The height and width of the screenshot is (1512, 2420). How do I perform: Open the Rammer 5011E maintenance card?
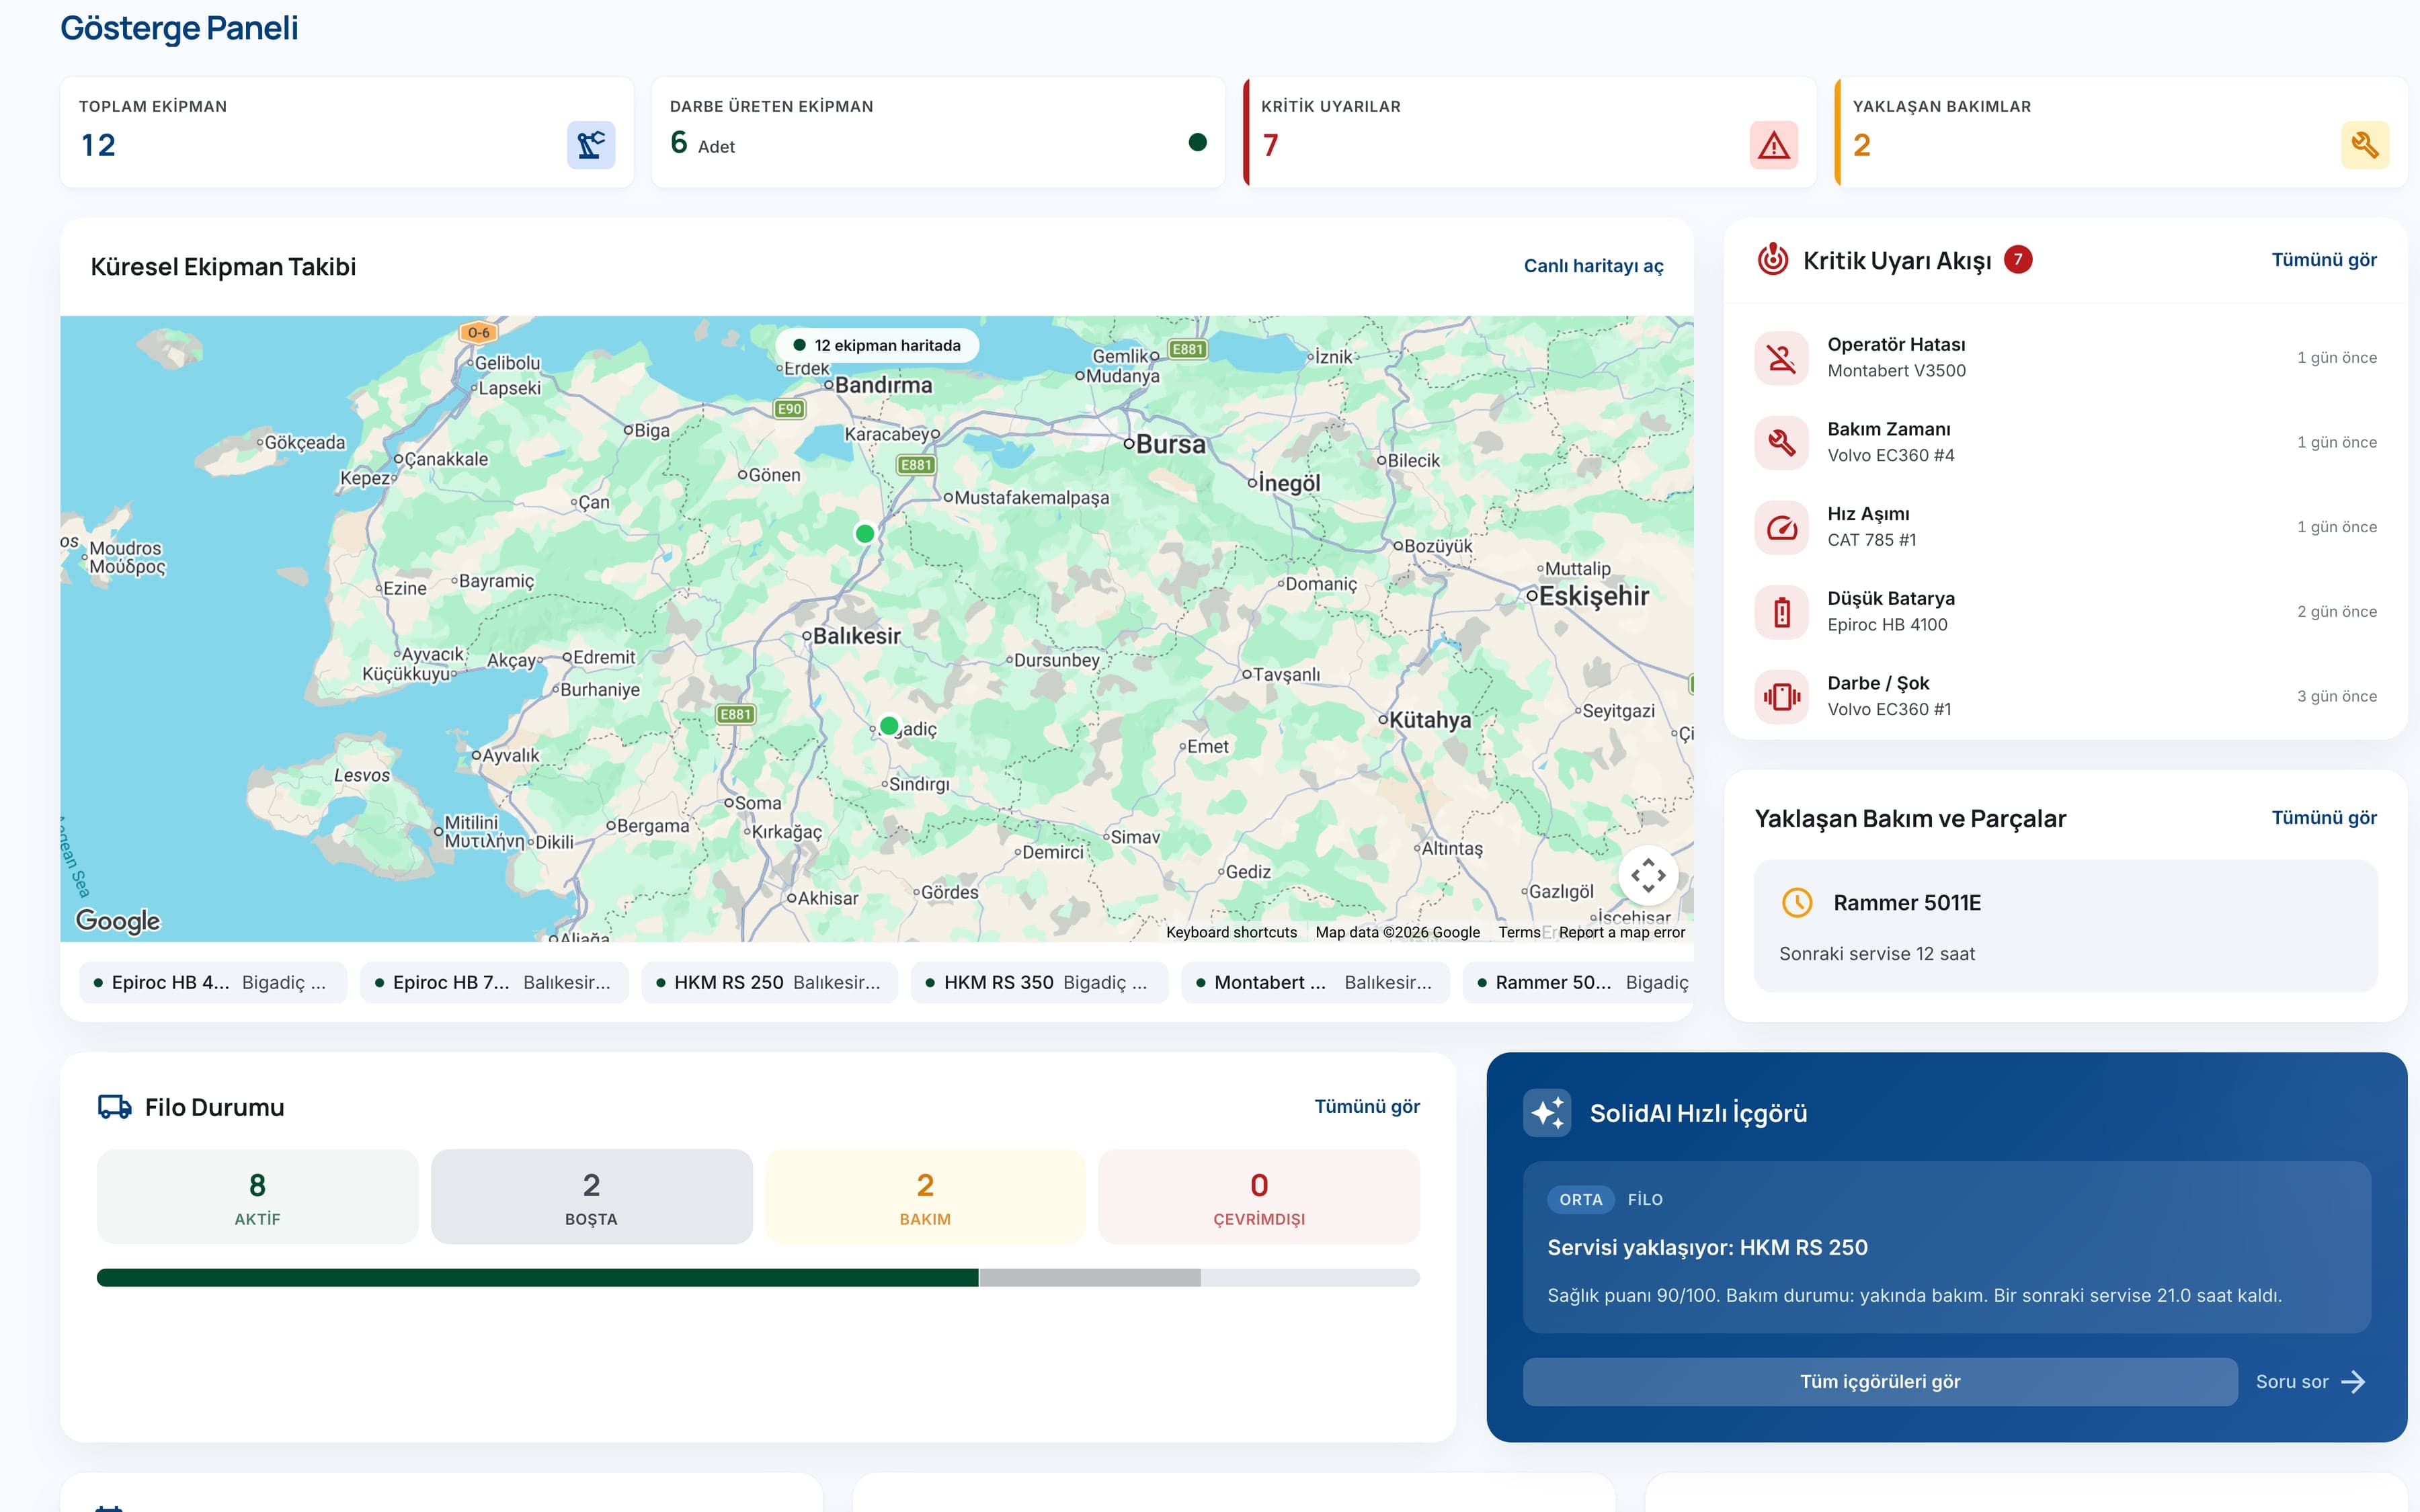2065,926
